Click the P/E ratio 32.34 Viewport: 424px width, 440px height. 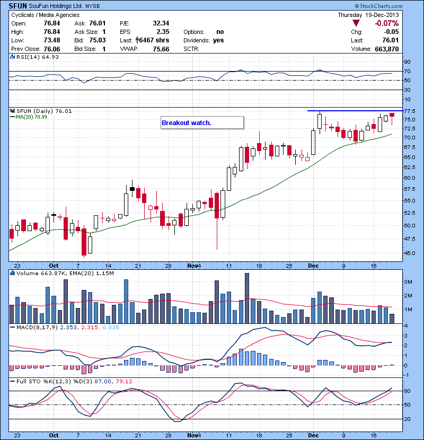[x=161, y=23]
